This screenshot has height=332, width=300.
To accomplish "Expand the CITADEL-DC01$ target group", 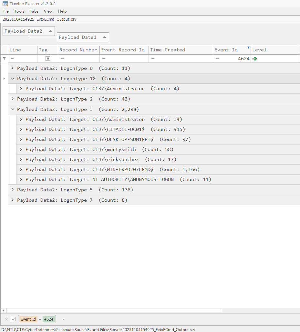I will pyautogui.click(x=21, y=129).
